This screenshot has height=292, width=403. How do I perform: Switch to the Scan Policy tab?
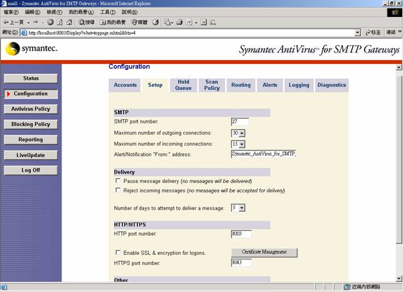point(212,85)
